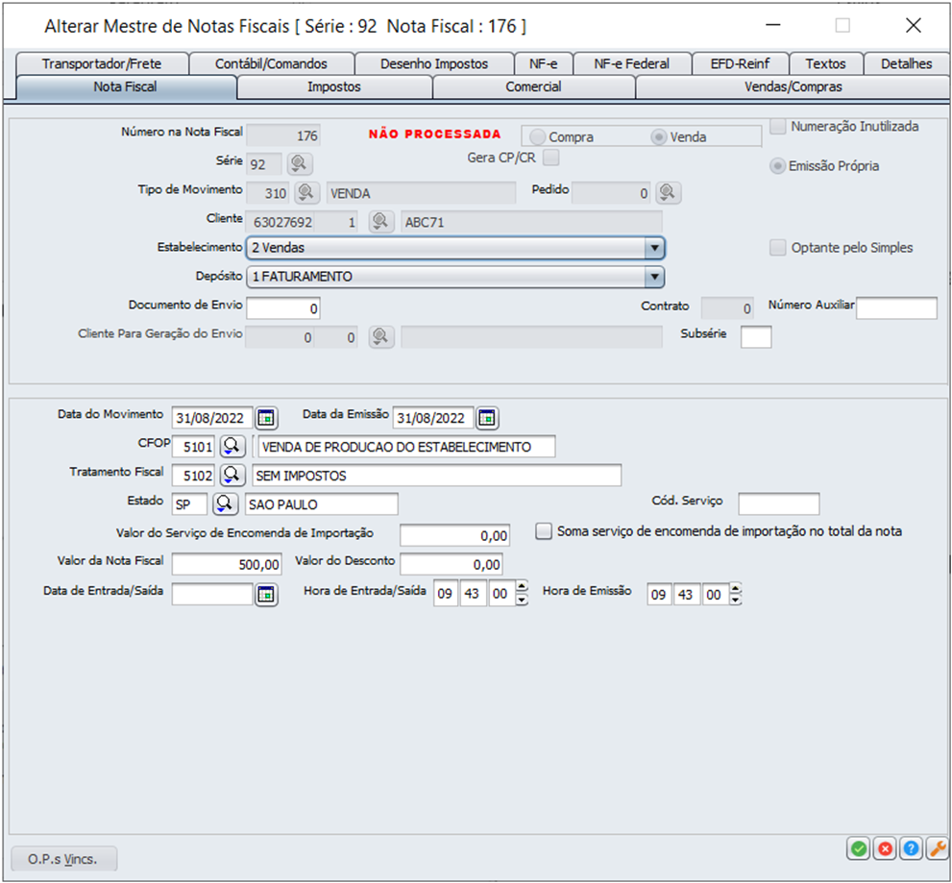Image resolution: width=952 pixels, height=883 pixels.
Task: Open the Cliente search icon
Action: [380, 222]
